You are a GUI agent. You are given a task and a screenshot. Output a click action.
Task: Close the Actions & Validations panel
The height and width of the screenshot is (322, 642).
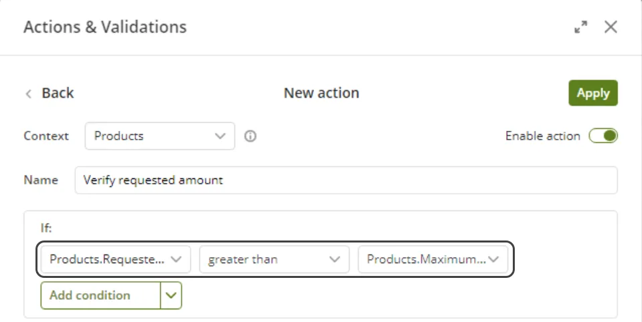611,27
